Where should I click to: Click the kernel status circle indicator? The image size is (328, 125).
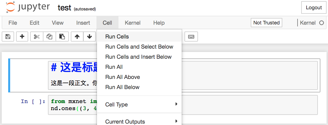(x=321, y=23)
